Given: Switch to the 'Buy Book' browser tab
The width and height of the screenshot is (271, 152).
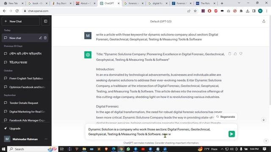Looking at the screenshot, I should 61,3.
